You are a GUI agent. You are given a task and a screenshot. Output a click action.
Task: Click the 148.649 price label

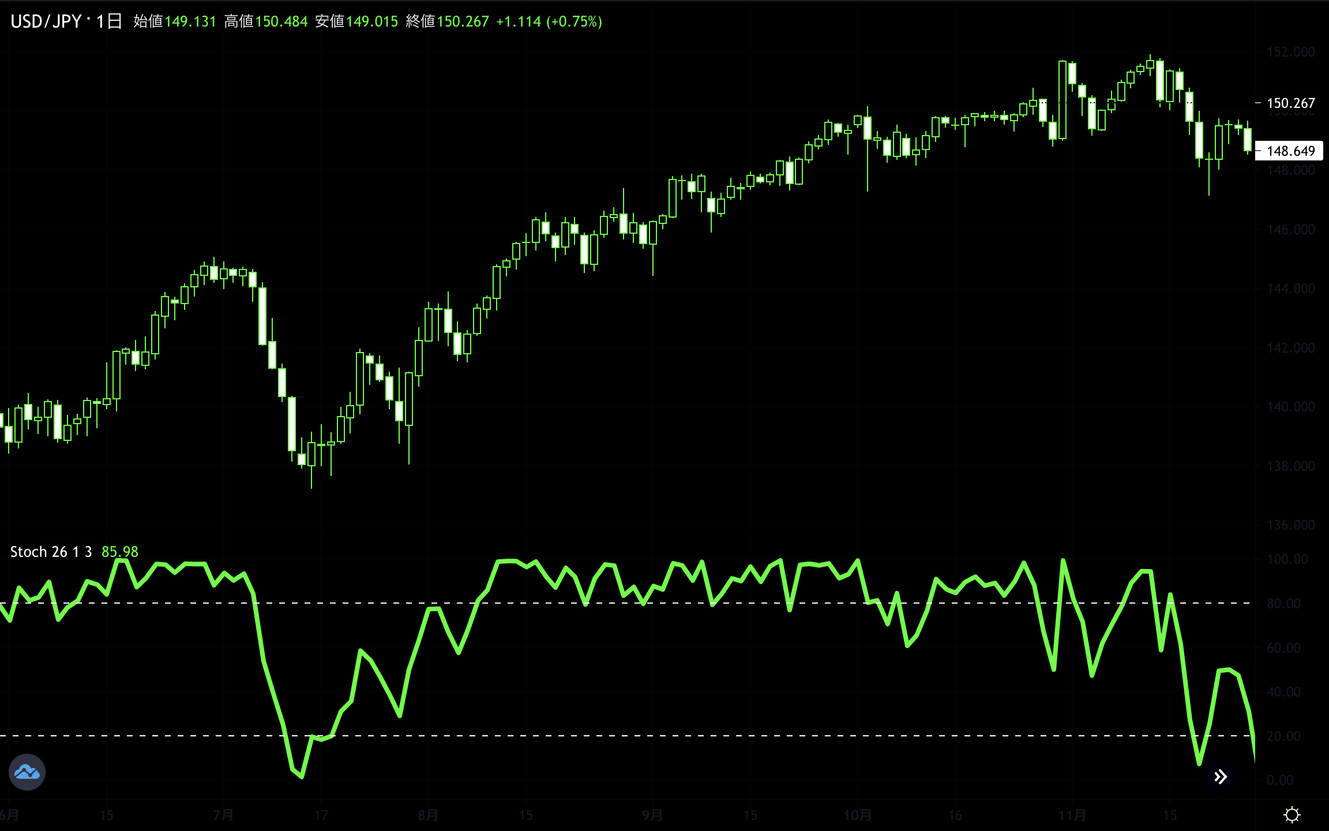[x=1290, y=151]
